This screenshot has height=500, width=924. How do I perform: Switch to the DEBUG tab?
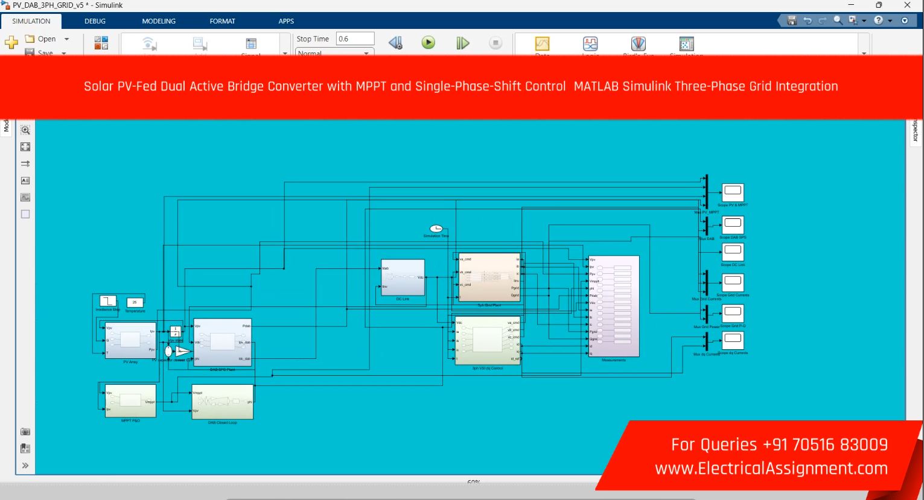(95, 21)
